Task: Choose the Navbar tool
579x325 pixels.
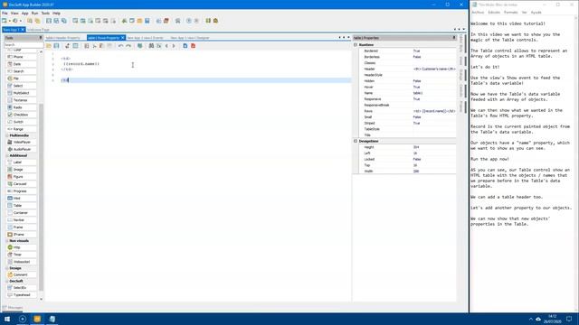Action: click(22, 220)
